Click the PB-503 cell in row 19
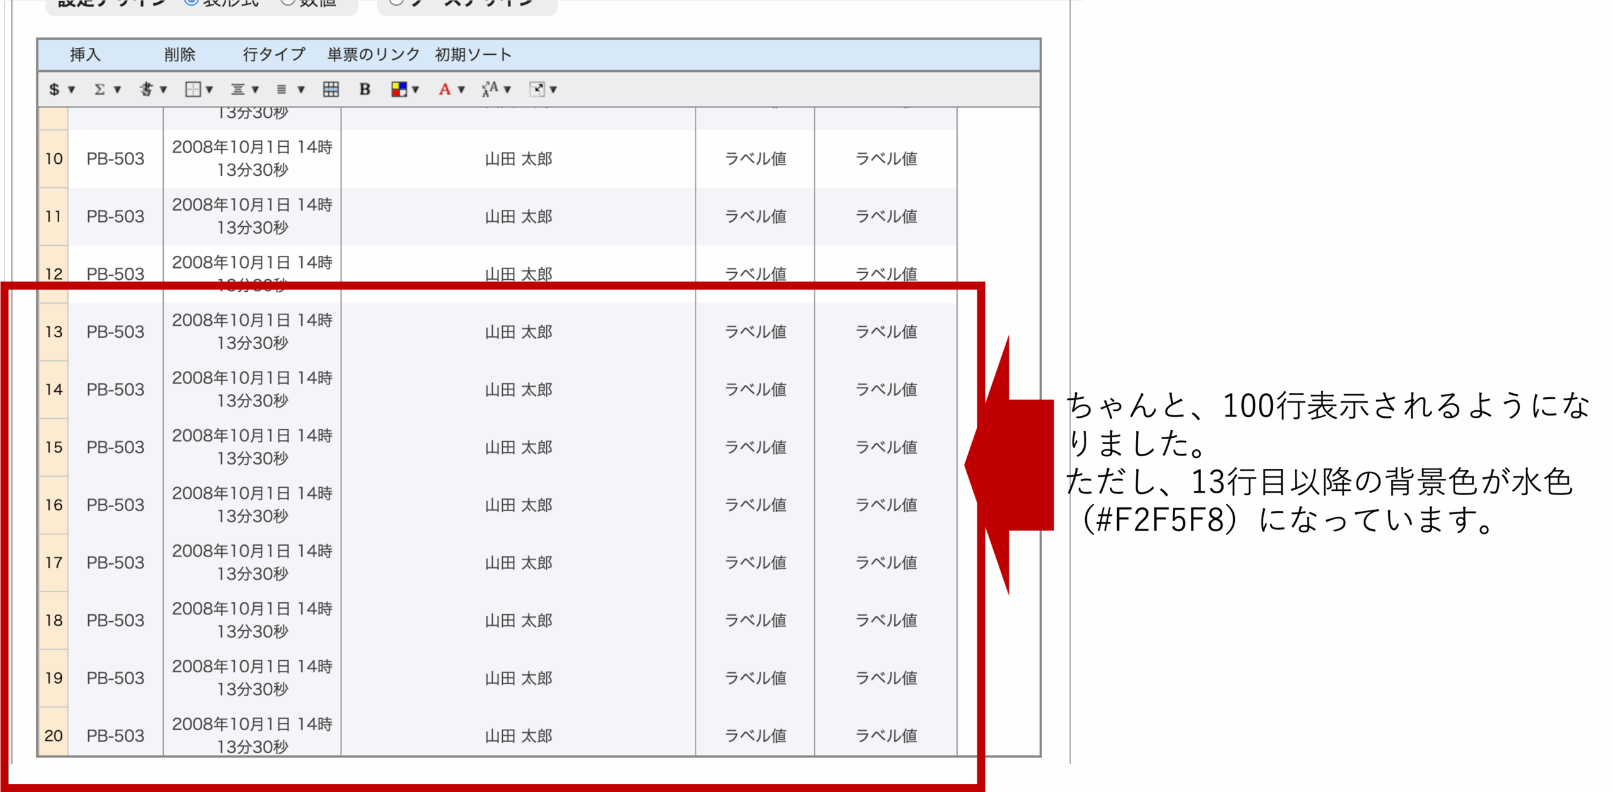1613x792 pixels. pos(115,679)
